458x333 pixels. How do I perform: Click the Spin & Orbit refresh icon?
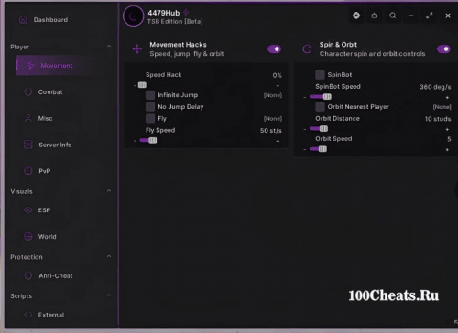[307, 48]
